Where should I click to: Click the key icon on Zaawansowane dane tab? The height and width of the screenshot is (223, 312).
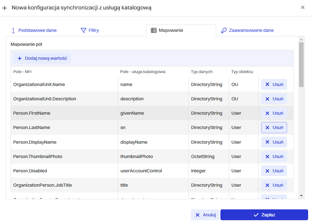pos(224,30)
